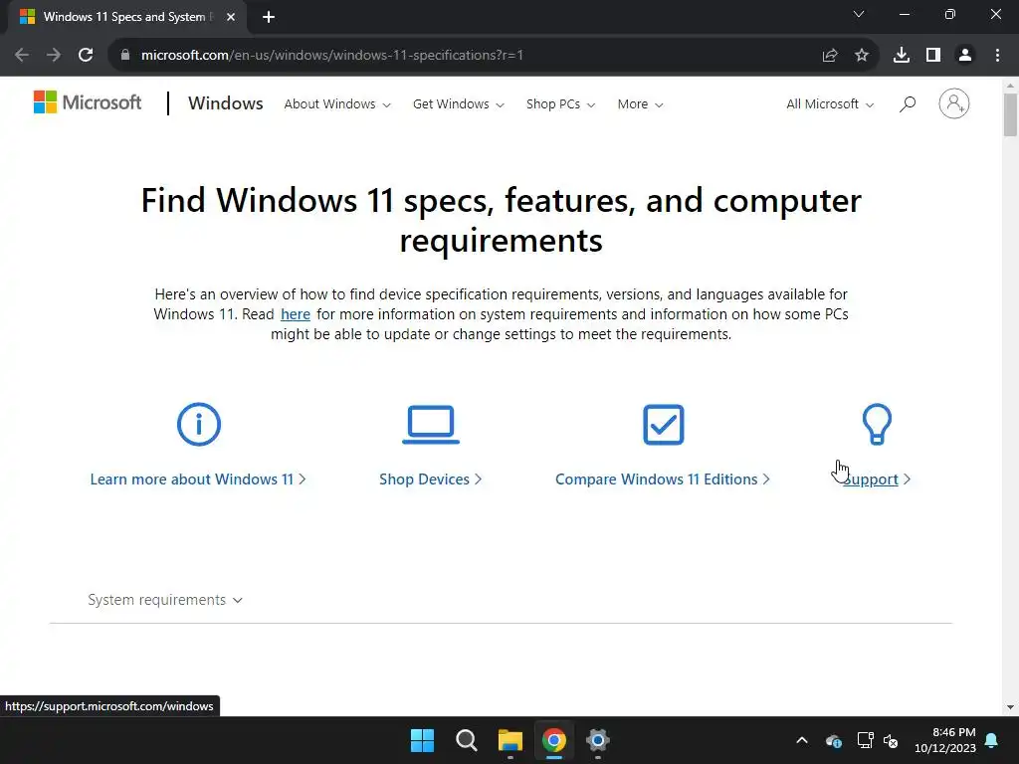The width and height of the screenshot is (1019, 764).
Task: Click the browser forward arrow
Action: (54, 56)
